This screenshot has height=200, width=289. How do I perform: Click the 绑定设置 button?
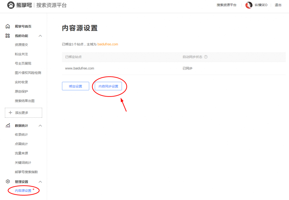(x=75, y=86)
